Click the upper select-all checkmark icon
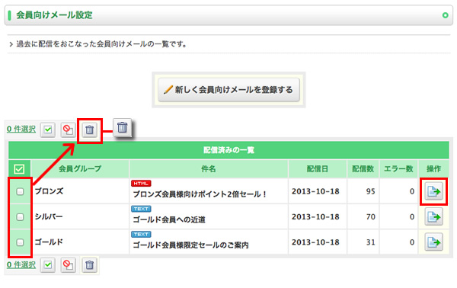Viewport: 457px width, 288px height. pos(48,130)
